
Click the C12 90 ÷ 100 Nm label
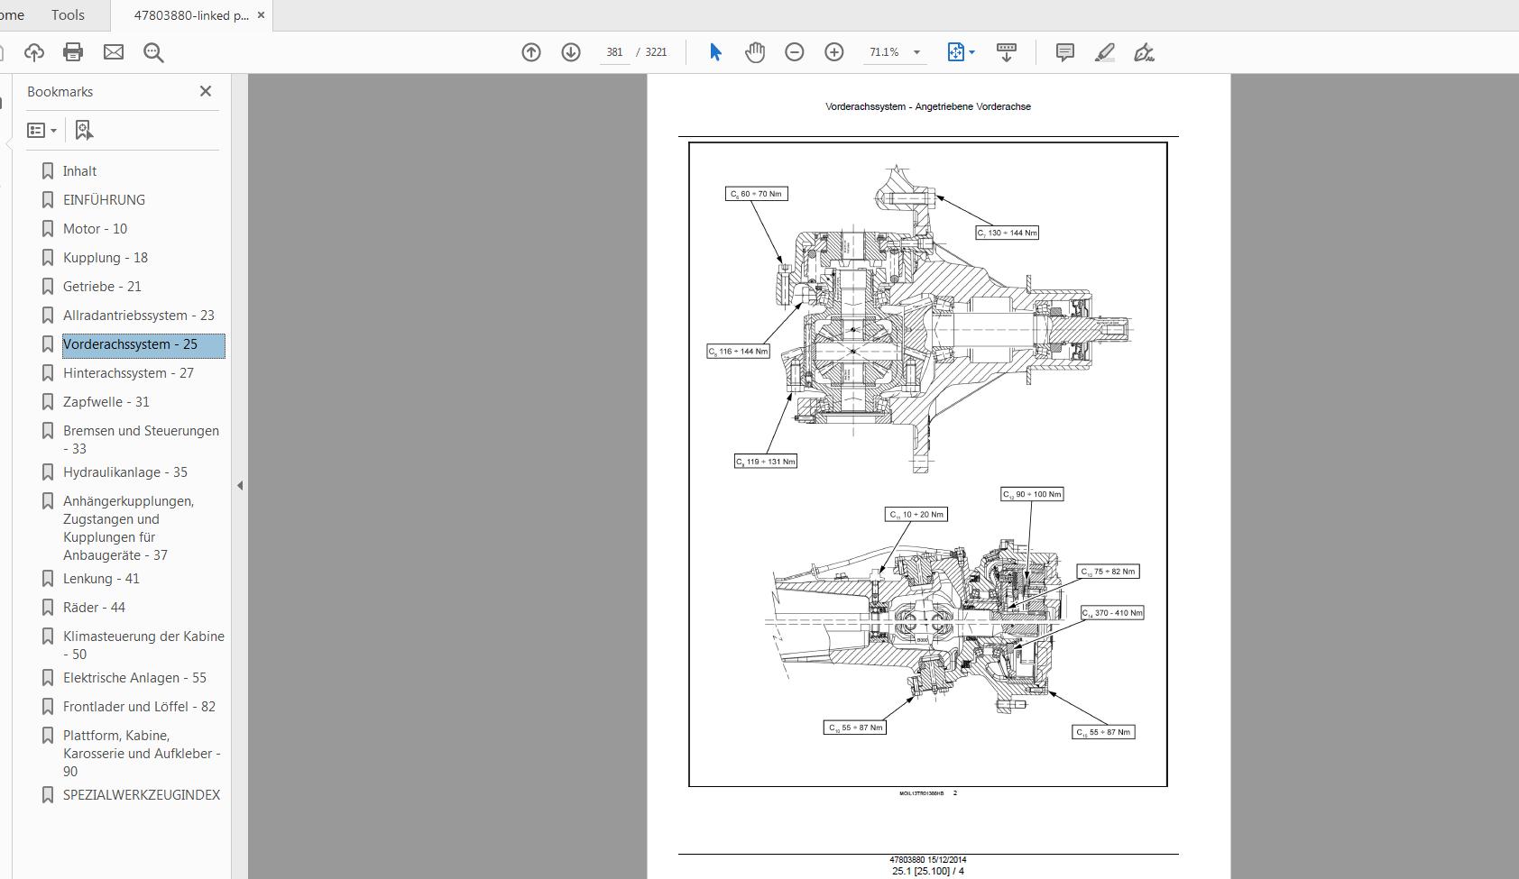[x=1033, y=494]
